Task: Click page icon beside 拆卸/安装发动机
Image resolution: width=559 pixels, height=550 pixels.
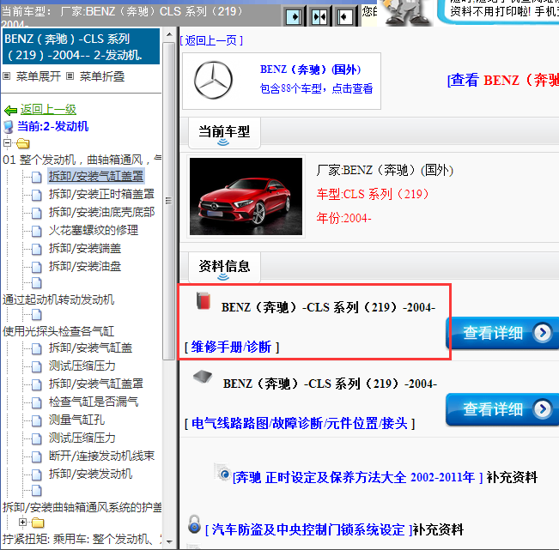Action: point(36,474)
